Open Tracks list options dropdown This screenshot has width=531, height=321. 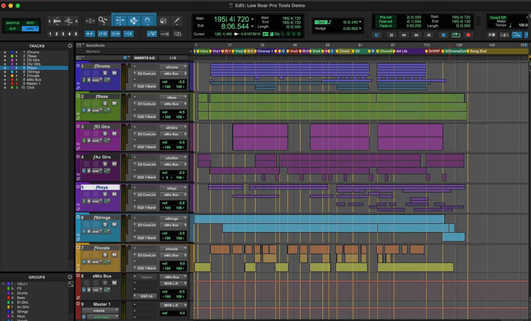70,46
